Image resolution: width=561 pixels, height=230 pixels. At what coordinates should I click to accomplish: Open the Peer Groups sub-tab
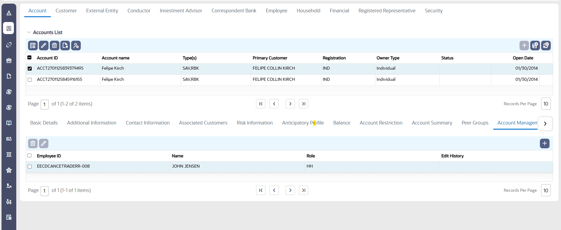[x=475, y=123]
